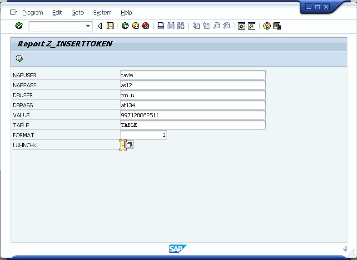Click the NAEPASS field containing as12

point(193,85)
